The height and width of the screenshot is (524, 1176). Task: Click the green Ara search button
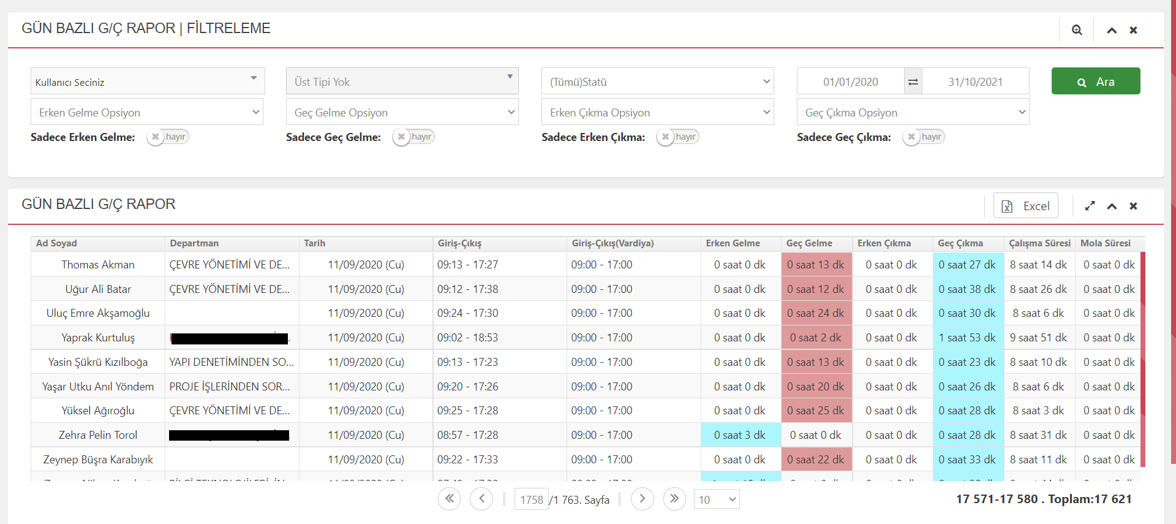click(1096, 81)
